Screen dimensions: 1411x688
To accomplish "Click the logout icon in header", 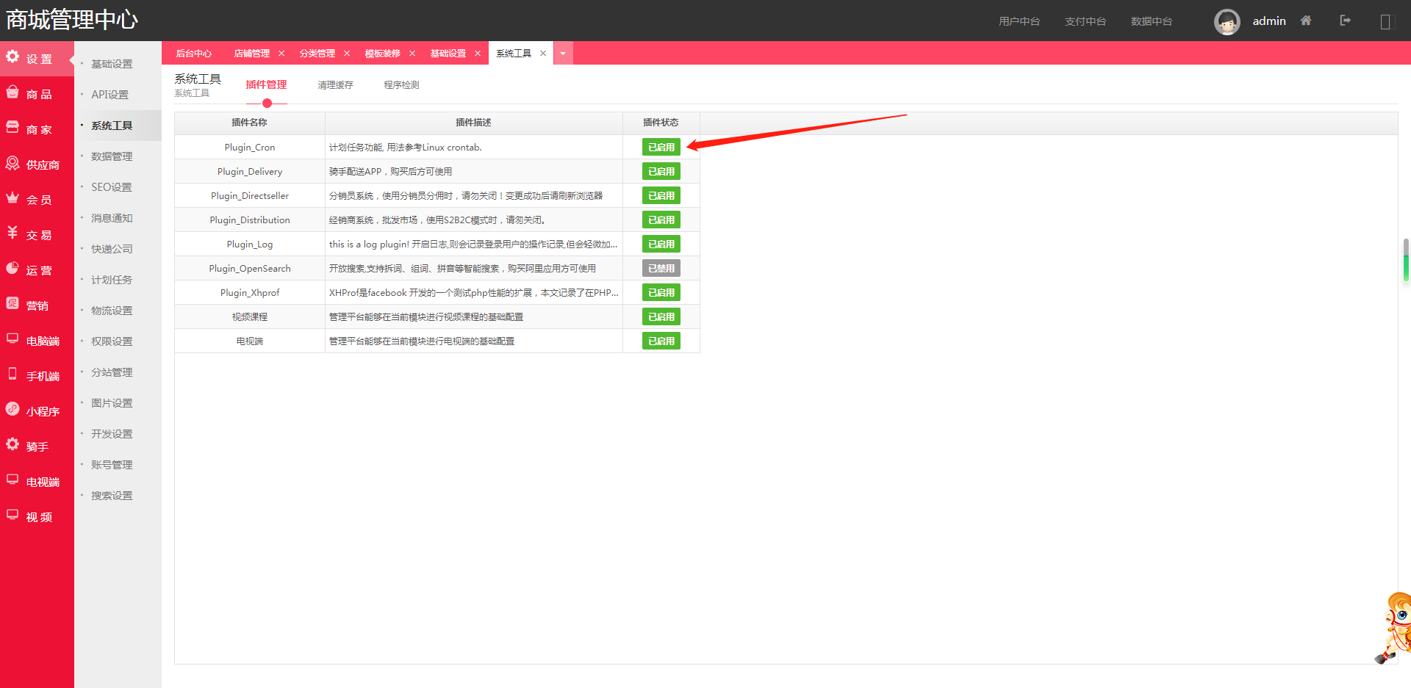I will coord(1346,21).
